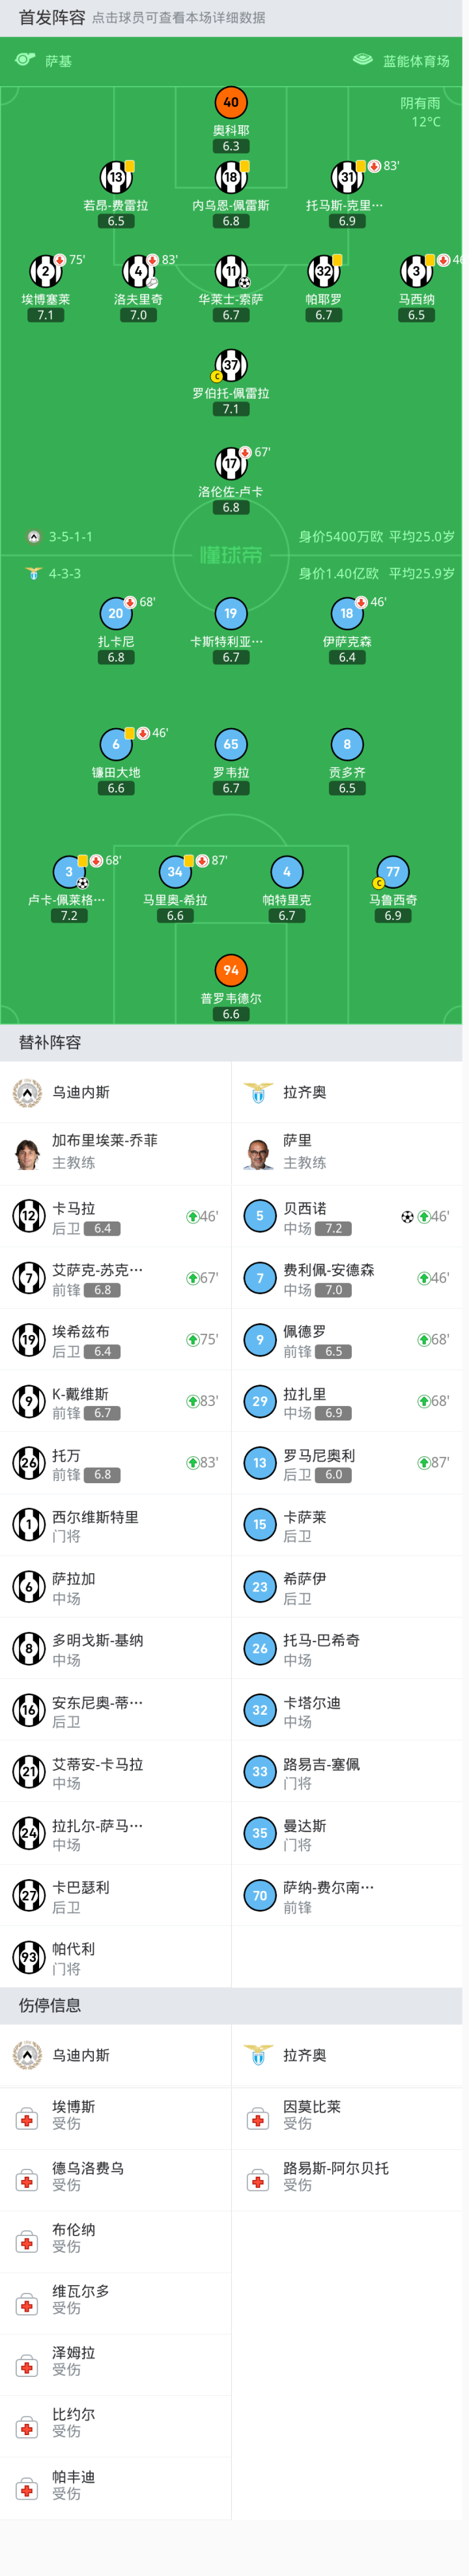
Task: Select 洛伦佐-卢卡's number 17 jersey
Action: [x=231, y=463]
